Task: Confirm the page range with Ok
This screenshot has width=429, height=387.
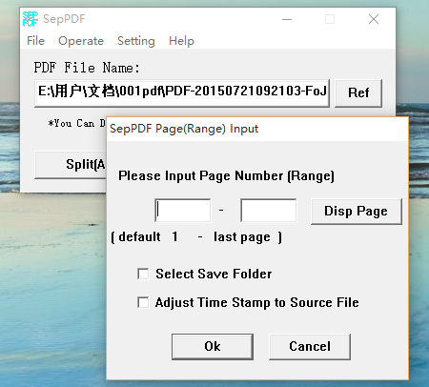Action: (213, 346)
